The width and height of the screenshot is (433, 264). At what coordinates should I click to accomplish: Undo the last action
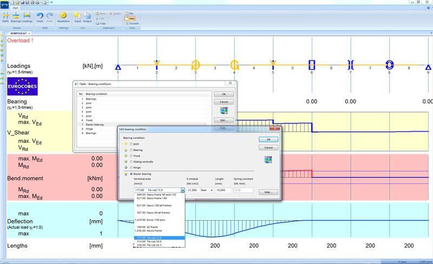(40, 17)
